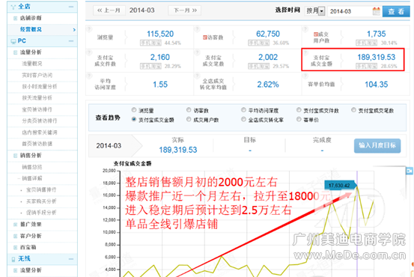Image resolution: width=414 pixels, height=277 pixels.
Task: Click 手机淘宝 badge under 115,520
Action: (x=150, y=43)
